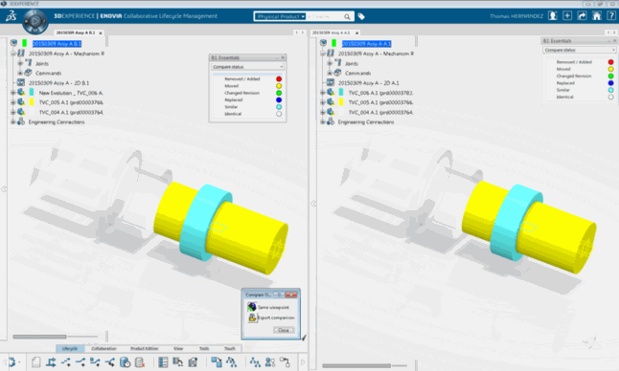Open the help question mark icon
This screenshot has height=371, width=619.
pos(611,15)
